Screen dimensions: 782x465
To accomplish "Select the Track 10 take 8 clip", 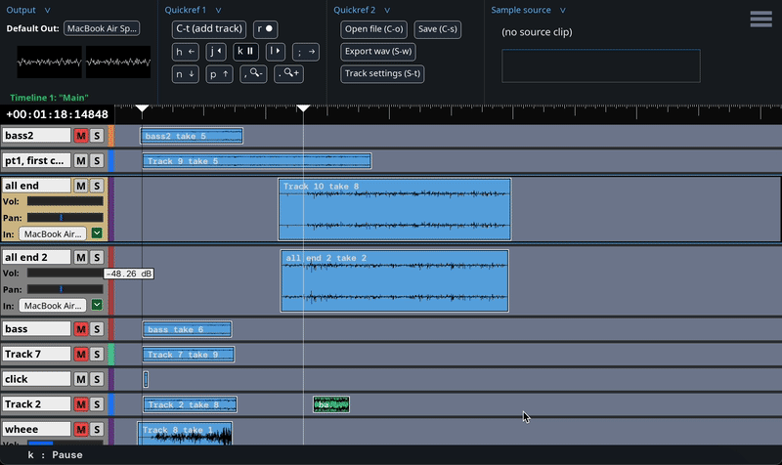I will coord(395,209).
